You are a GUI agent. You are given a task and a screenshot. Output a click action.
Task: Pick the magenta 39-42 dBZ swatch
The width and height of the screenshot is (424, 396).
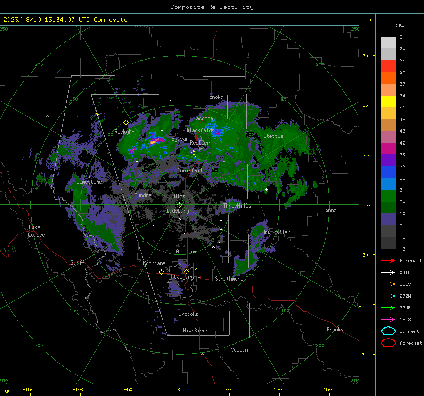388,149
